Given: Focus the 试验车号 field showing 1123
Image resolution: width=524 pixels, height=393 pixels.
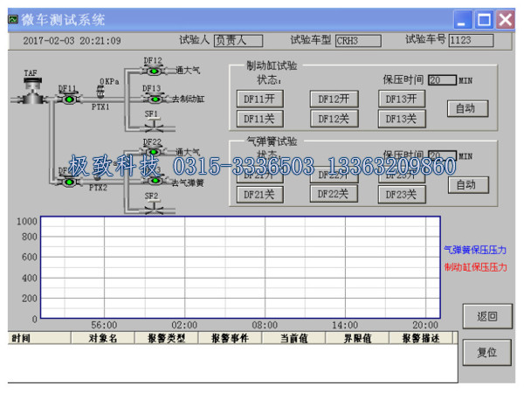Looking at the screenshot, I should pos(471,40).
